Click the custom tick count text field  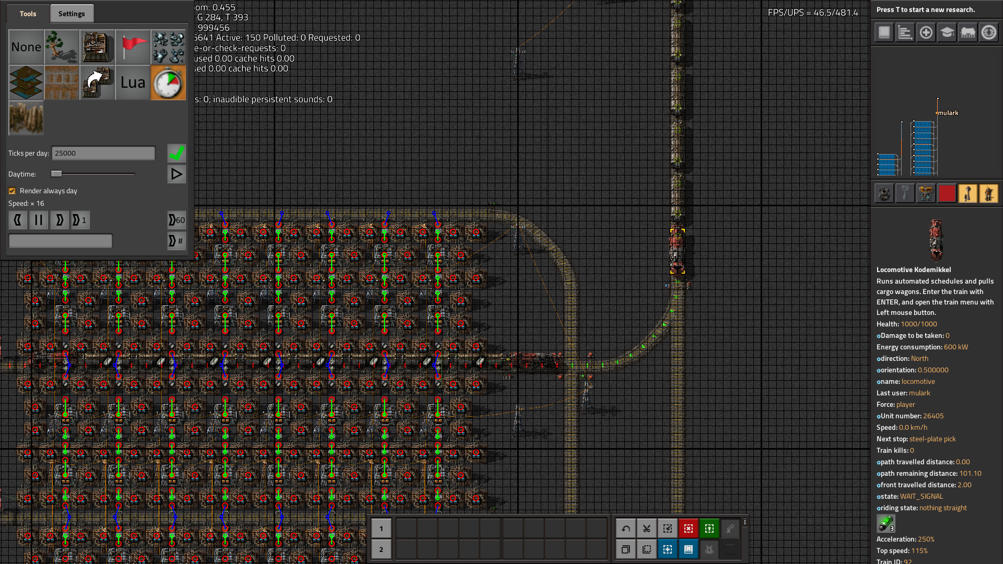coord(61,241)
